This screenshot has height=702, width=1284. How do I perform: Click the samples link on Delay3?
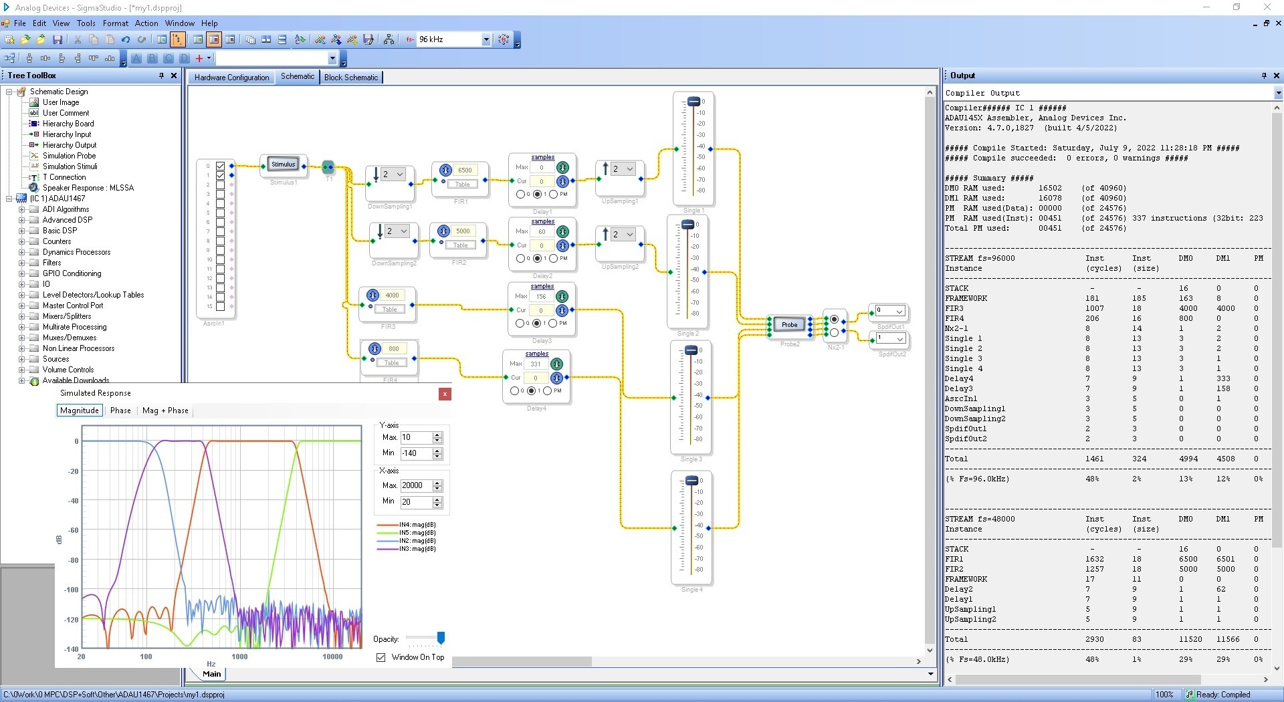coord(542,286)
